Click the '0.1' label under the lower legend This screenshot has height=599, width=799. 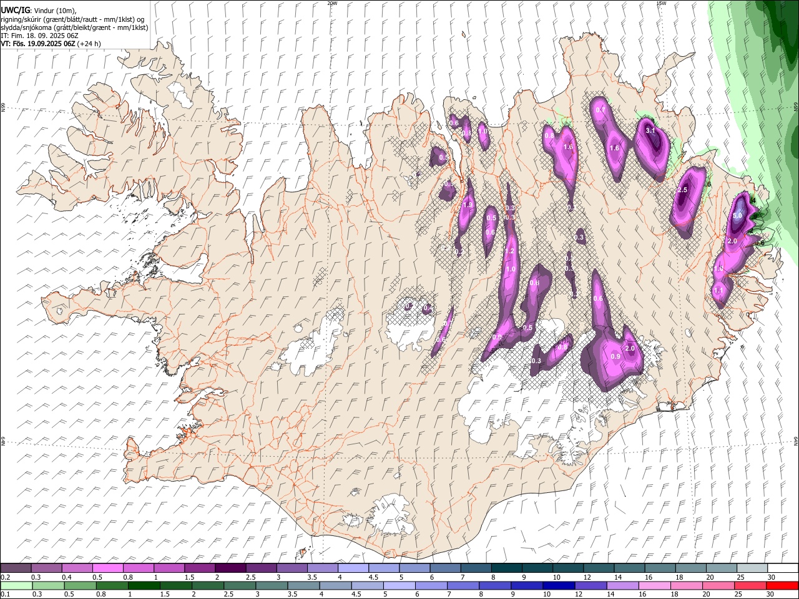tap(6, 594)
